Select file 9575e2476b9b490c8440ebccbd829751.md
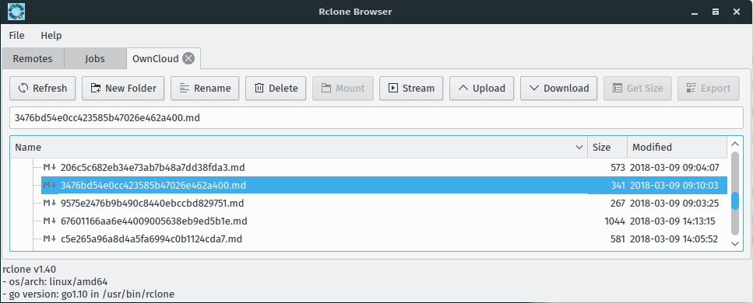 tap(152, 204)
